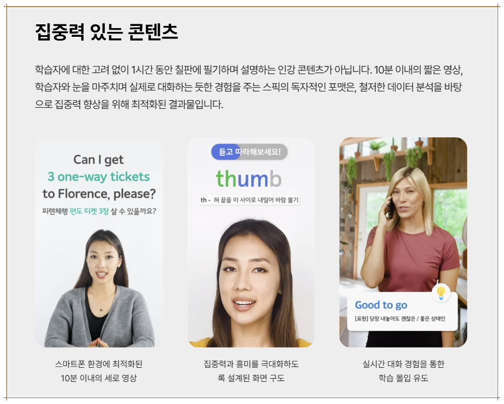
Task: Click the intro paragraph starting with '학습자에 대한 고려'
Action: (249, 87)
